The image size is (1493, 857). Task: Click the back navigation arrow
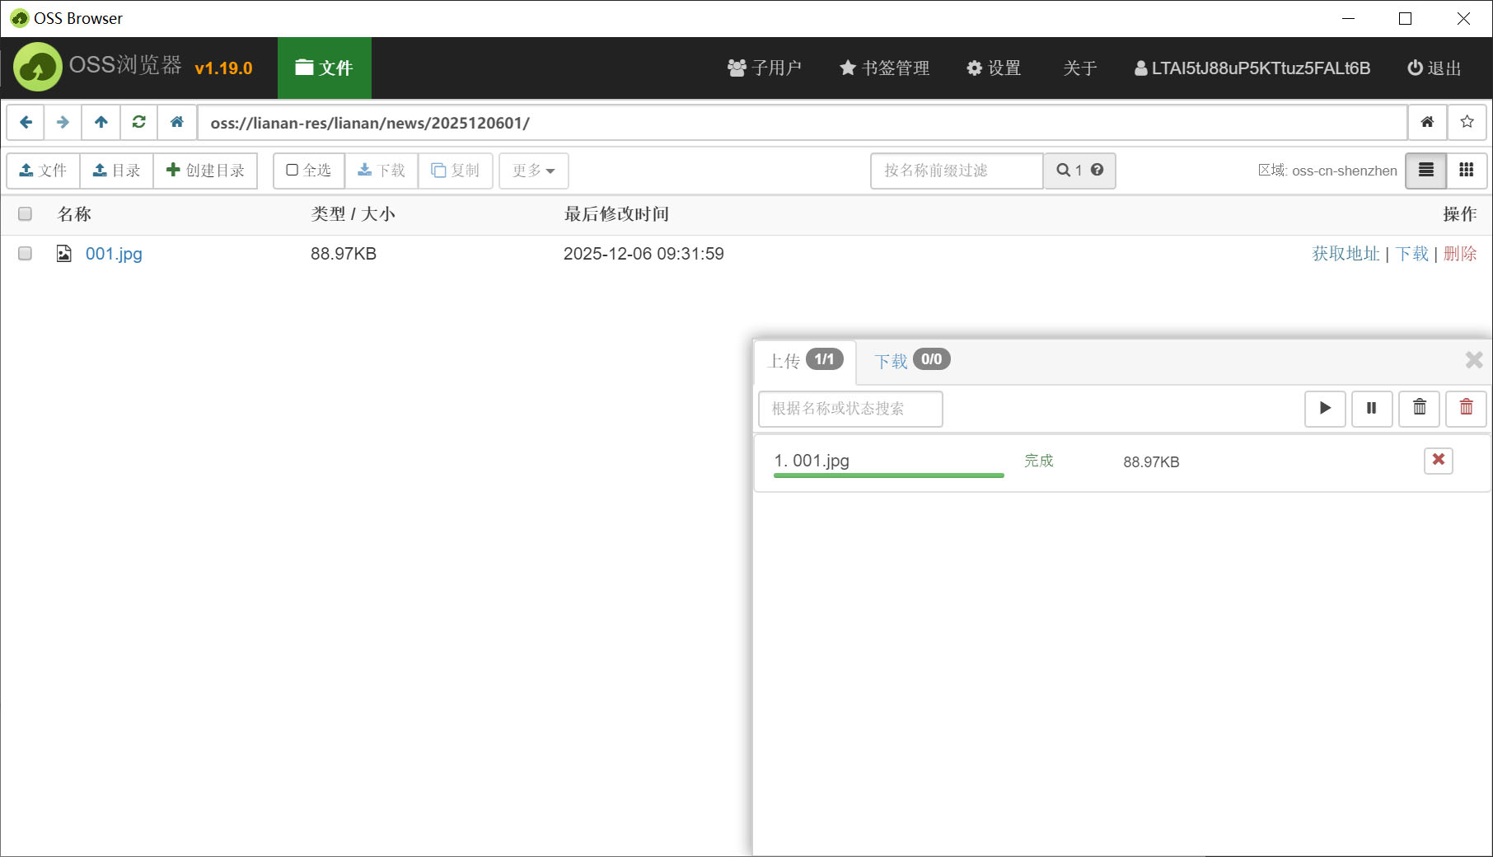26,123
